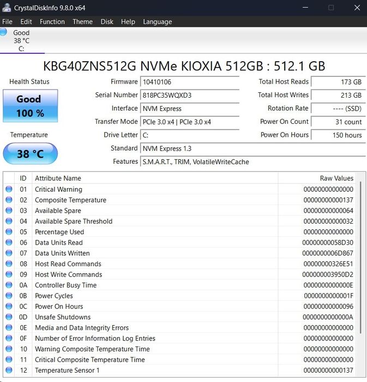Minimize the CrystalDiskInfo window
Image resolution: width=367 pixels, height=382 pixels.
pos(305,8)
